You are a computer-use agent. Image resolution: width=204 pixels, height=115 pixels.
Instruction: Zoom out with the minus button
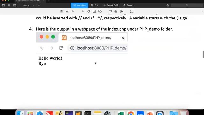point(33,5)
